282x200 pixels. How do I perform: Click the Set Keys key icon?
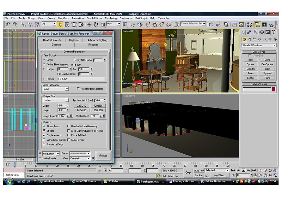point(188,173)
